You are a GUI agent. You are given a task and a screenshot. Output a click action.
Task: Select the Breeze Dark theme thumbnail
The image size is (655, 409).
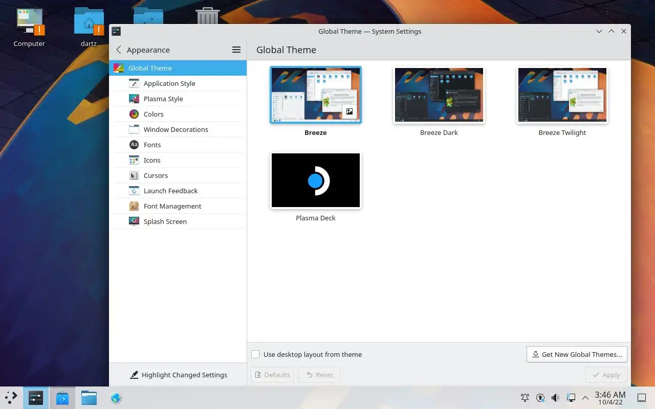point(439,95)
